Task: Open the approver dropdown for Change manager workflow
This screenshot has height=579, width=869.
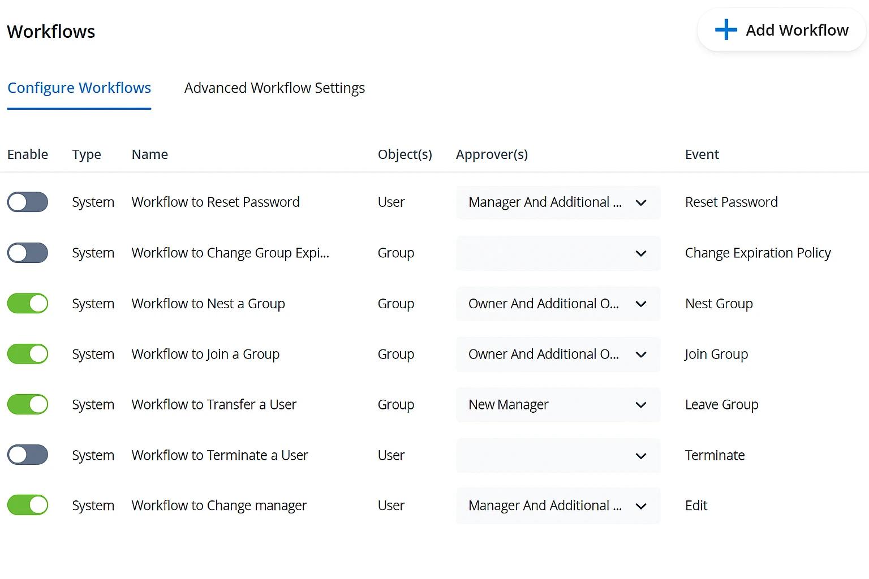Action: pos(641,505)
